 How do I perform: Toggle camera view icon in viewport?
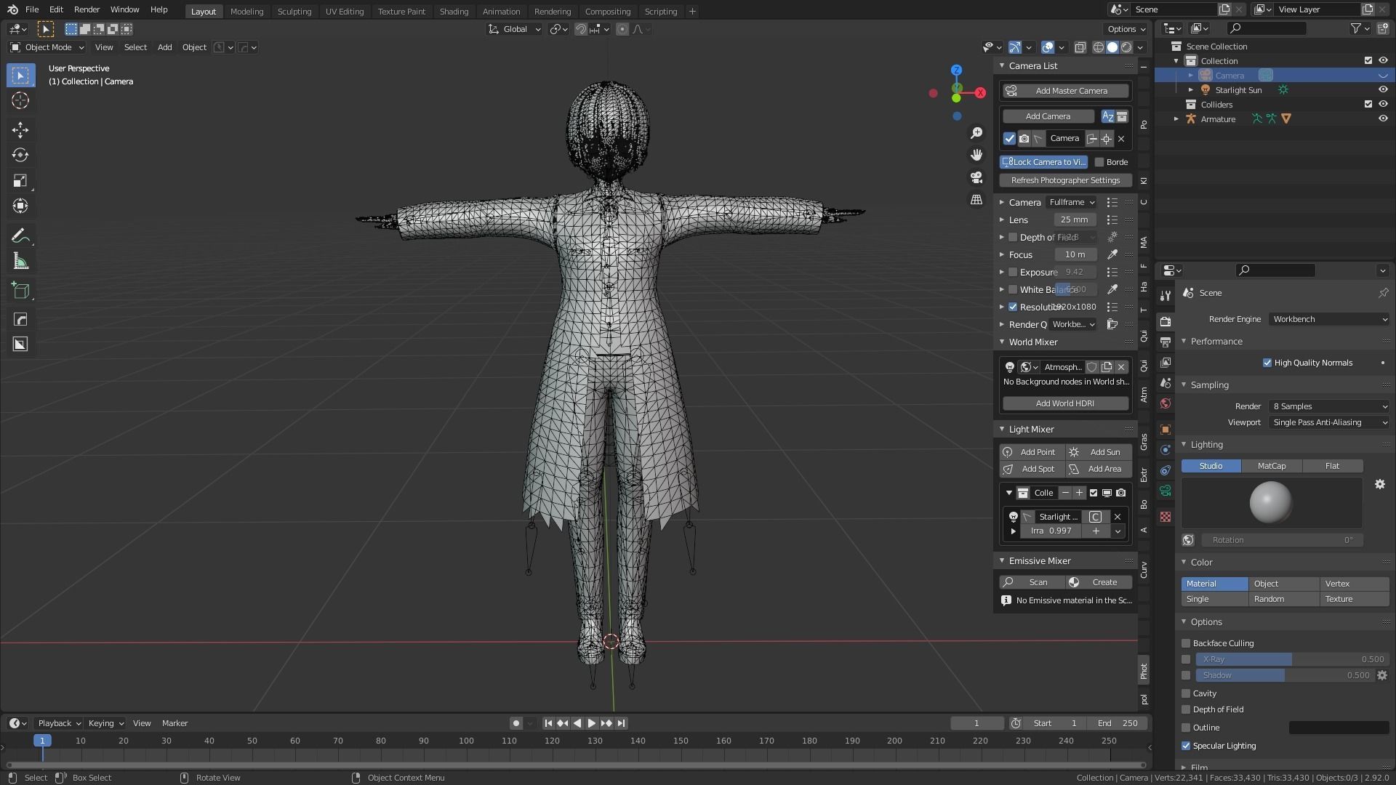coord(976,177)
